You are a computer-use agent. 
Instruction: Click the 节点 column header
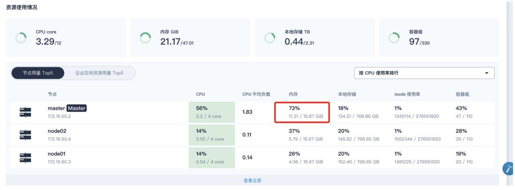(x=52, y=94)
